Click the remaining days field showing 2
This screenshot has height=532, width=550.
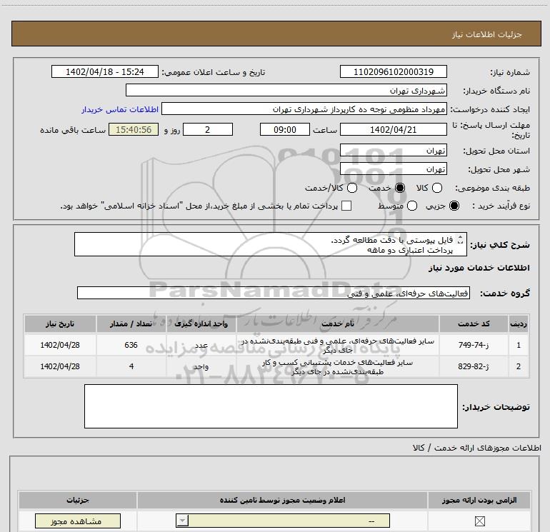pos(208,129)
